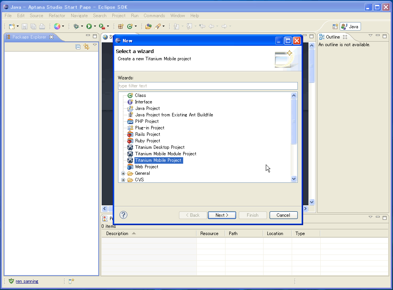The height and width of the screenshot is (290, 393).
Task: Select PHP Project wizard
Action: coord(147,121)
